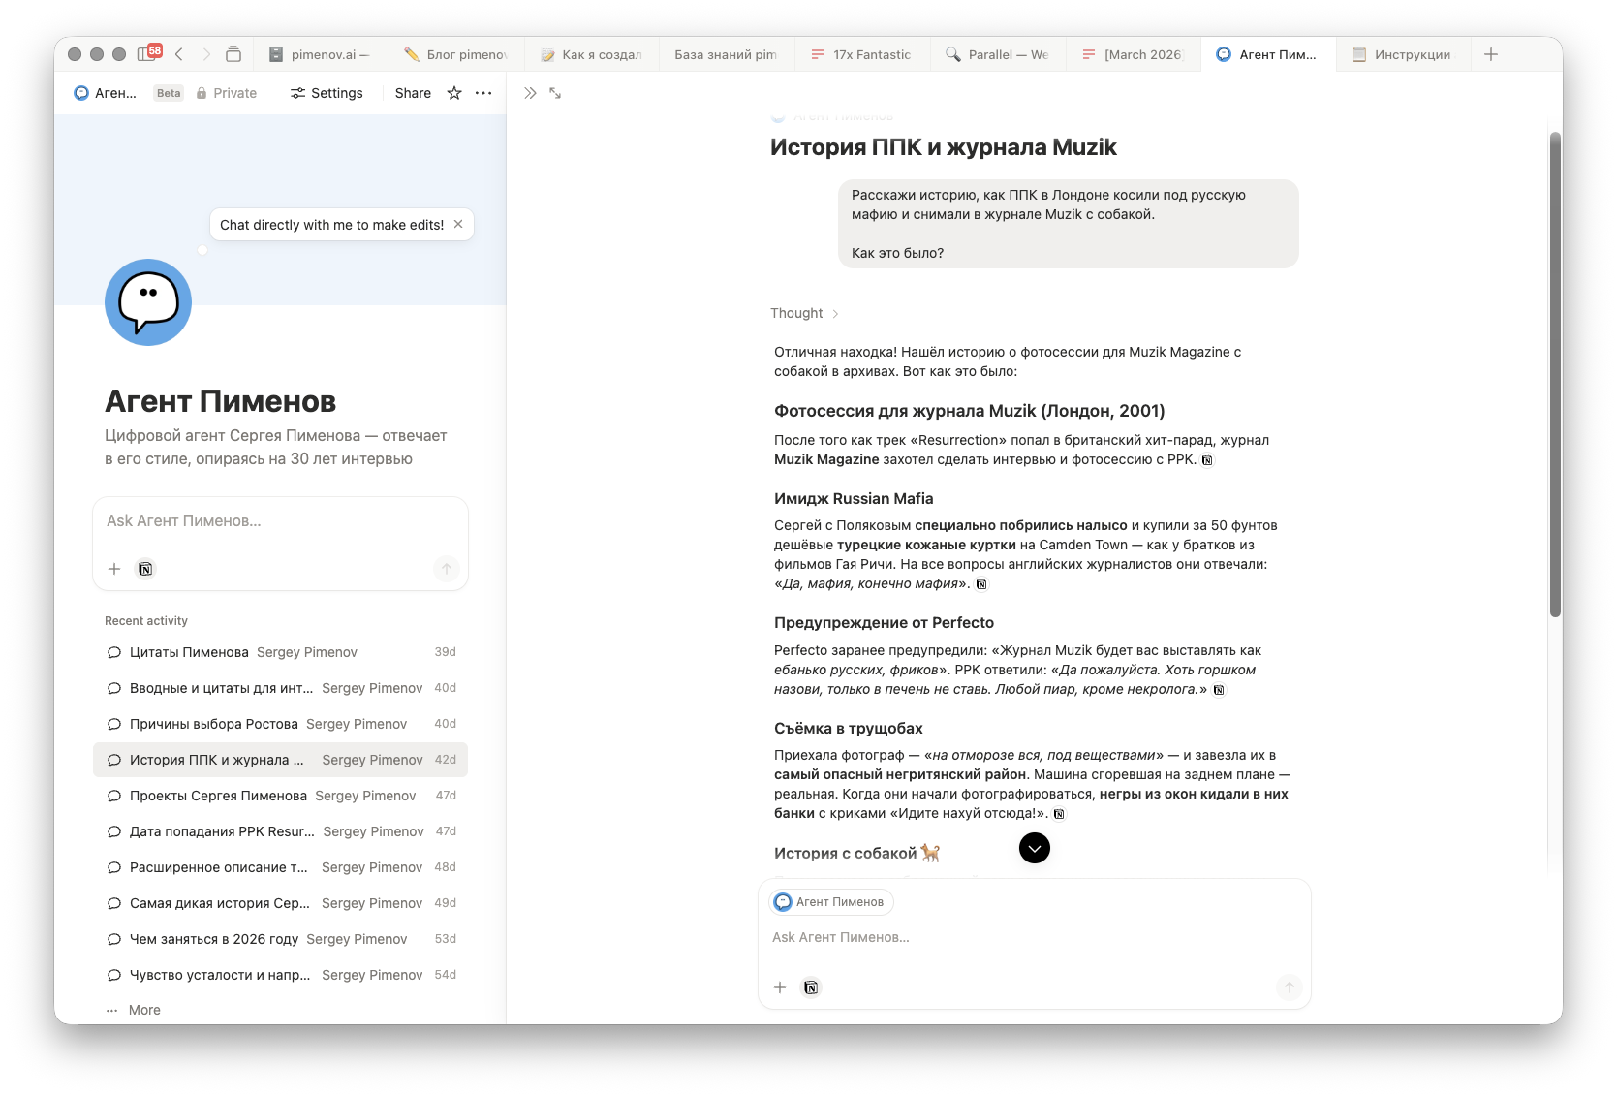Click plus icon in bottom chat input

780,987
